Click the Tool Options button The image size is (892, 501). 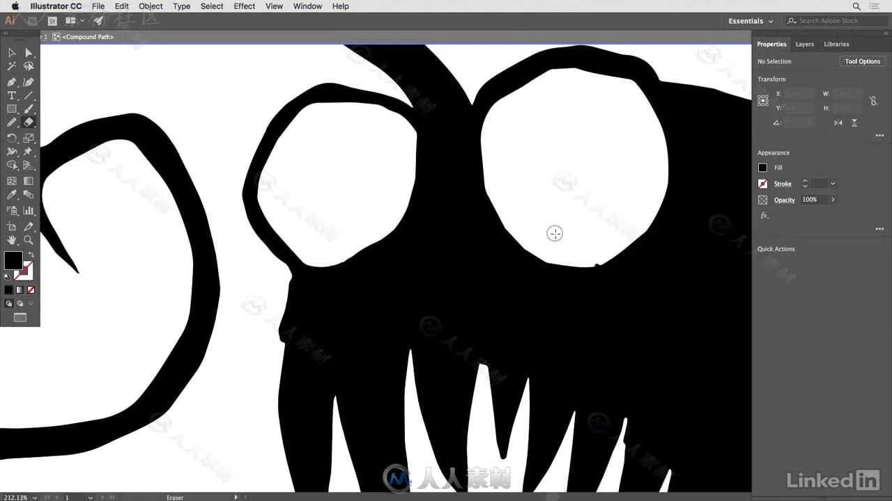point(862,61)
